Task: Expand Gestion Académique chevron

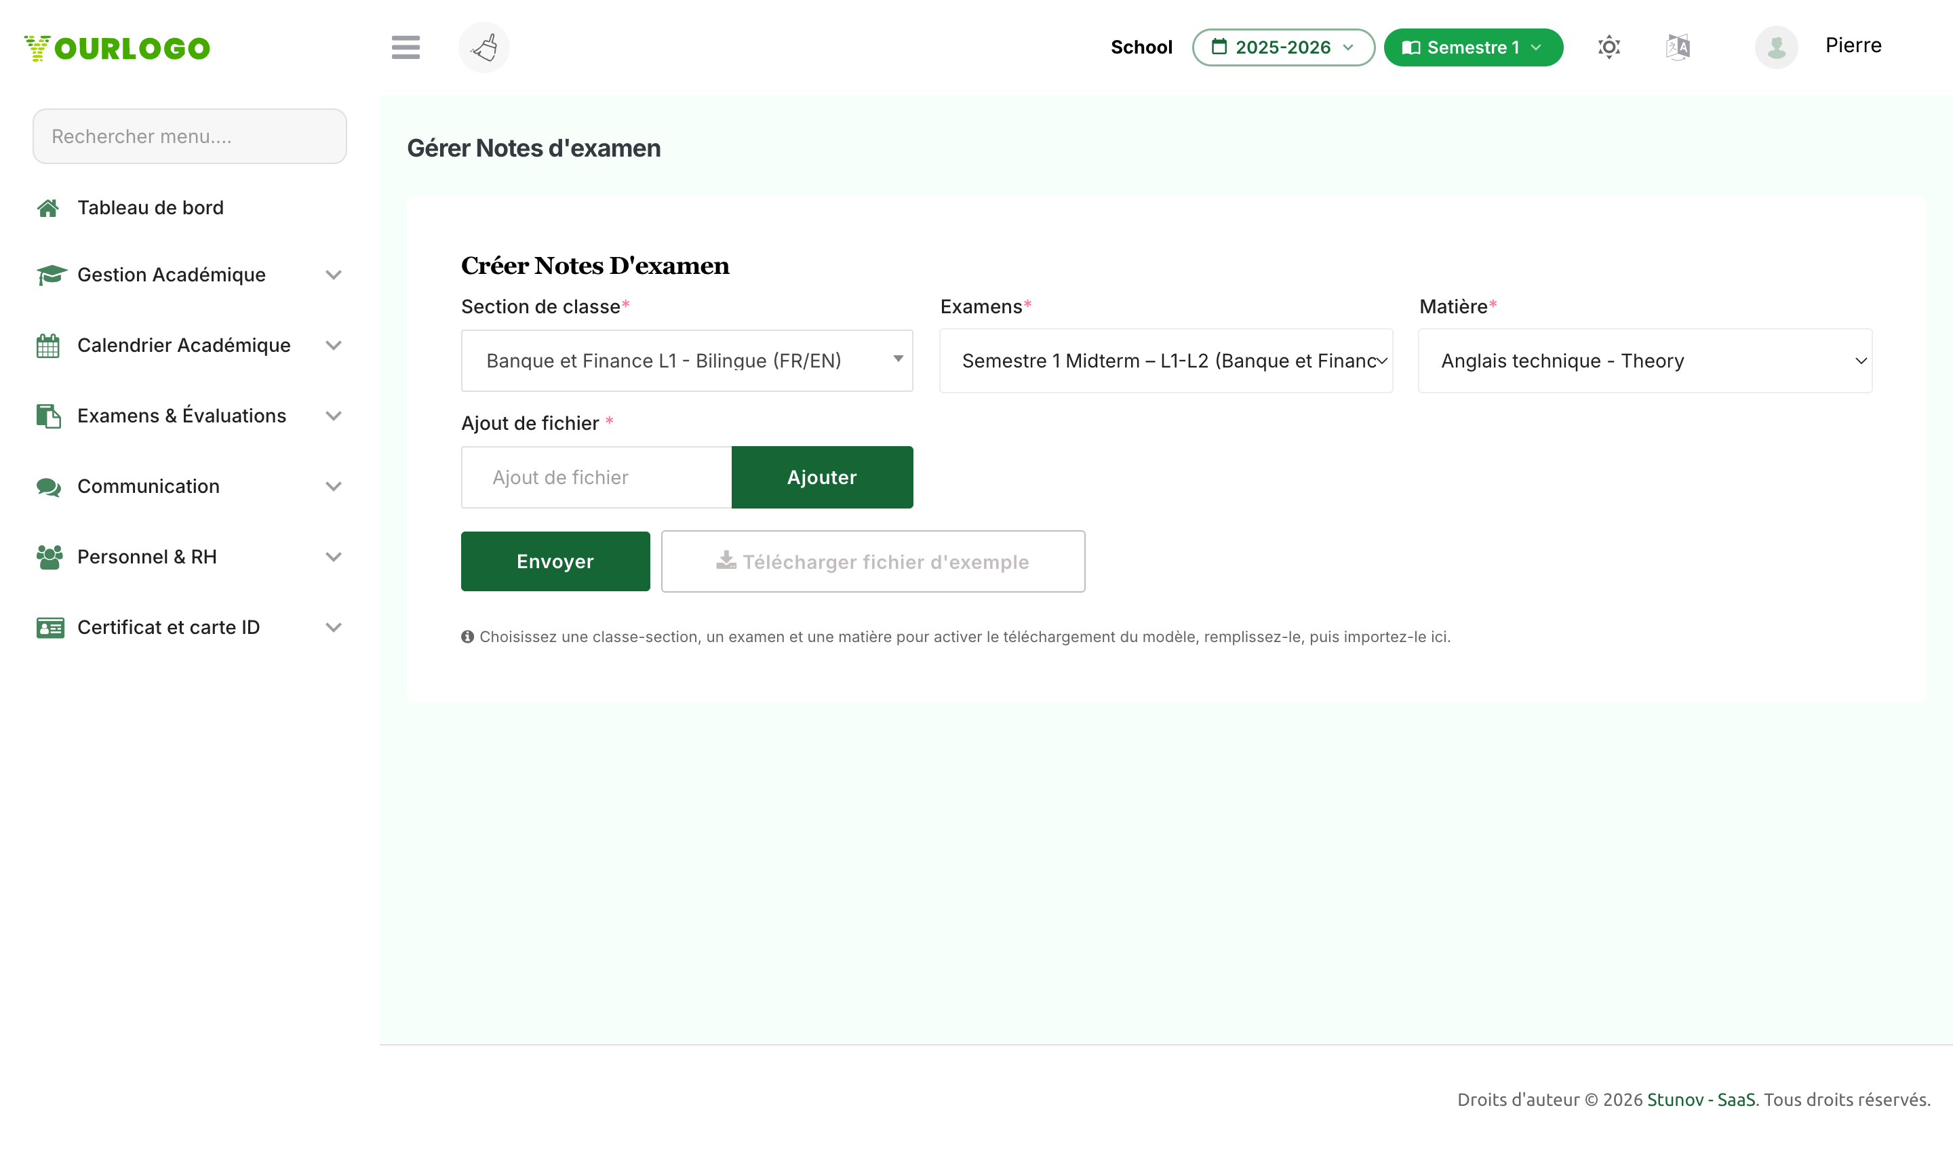Action: [x=333, y=275]
